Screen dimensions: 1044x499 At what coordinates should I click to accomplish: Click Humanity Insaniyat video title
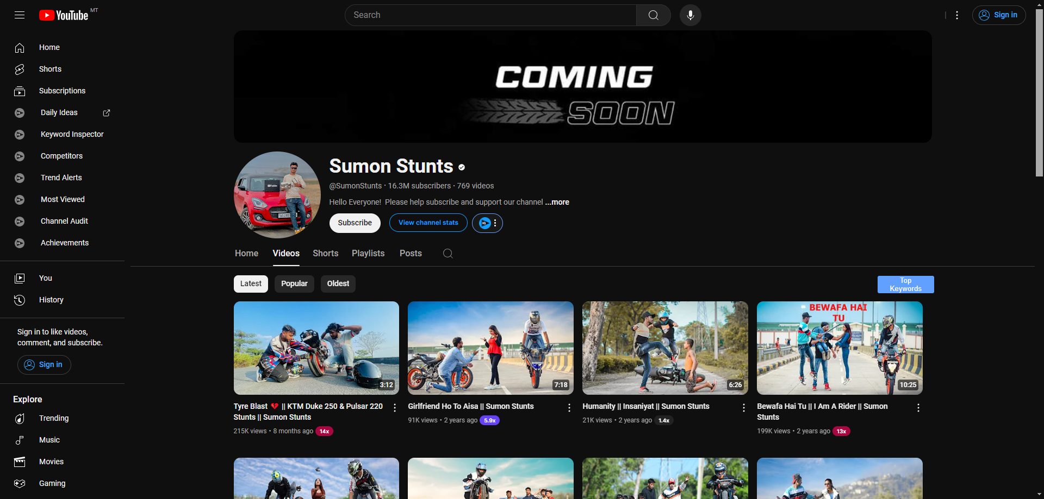click(x=646, y=406)
